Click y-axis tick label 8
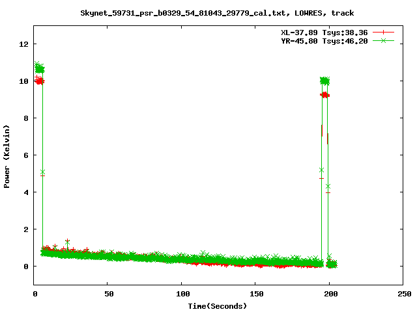Image resolution: width=417 pixels, height=312 pixels. click(x=26, y=118)
